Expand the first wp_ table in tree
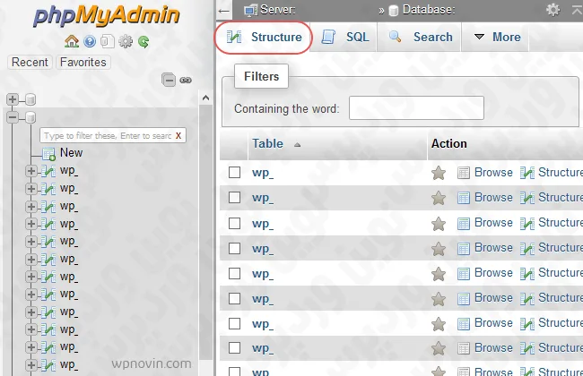The width and height of the screenshot is (583, 376). [31, 171]
